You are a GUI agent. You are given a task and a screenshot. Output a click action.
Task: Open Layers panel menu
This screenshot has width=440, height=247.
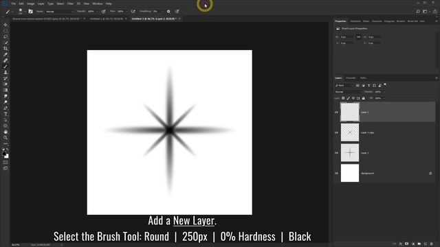click(437, 78)
